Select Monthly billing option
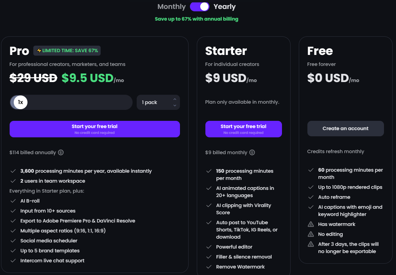The width and height of the screenshot is (396, 275). click(x=171, y=7)
